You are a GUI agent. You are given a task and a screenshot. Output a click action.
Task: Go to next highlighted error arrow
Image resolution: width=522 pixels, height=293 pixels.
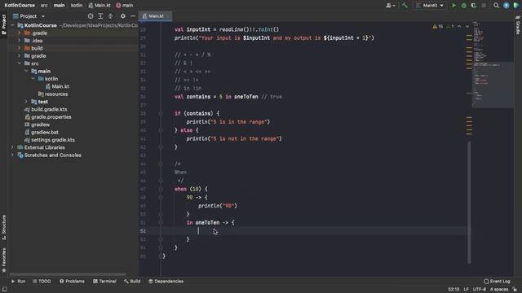pos(467,26)
